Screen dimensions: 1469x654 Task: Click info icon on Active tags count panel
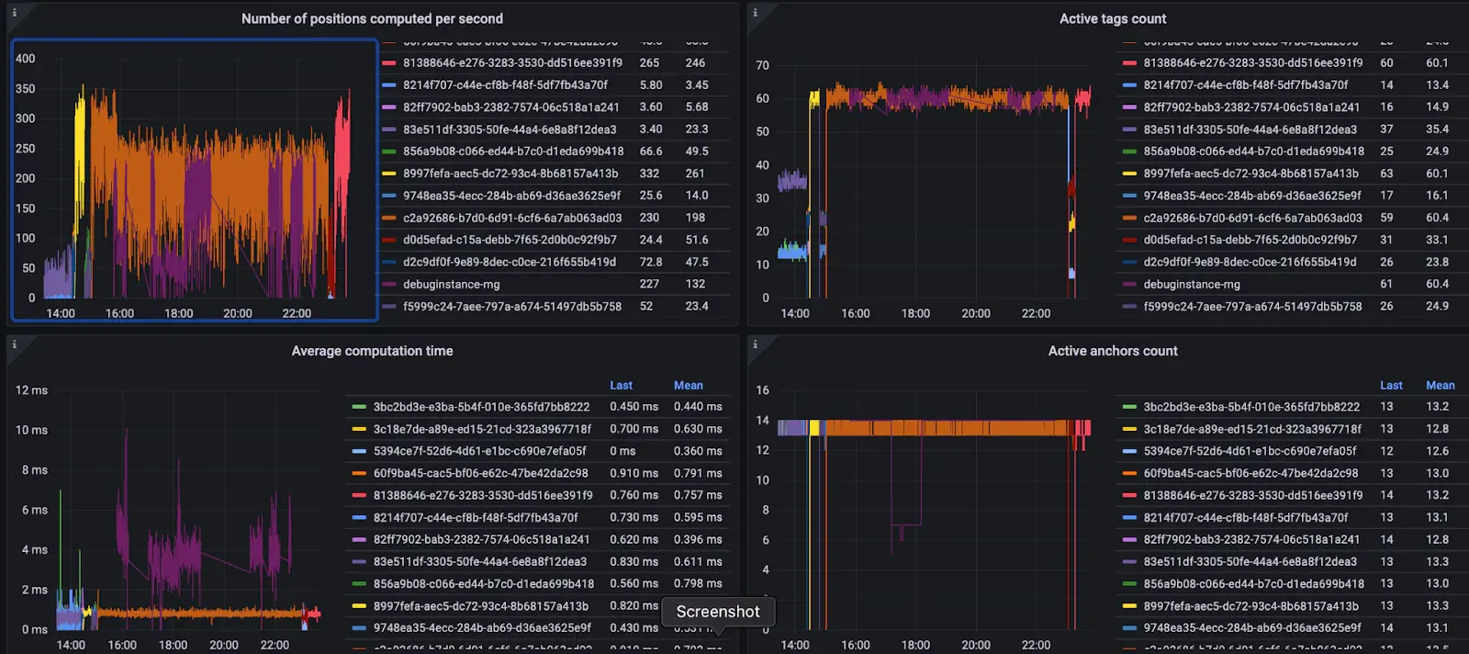755,13
